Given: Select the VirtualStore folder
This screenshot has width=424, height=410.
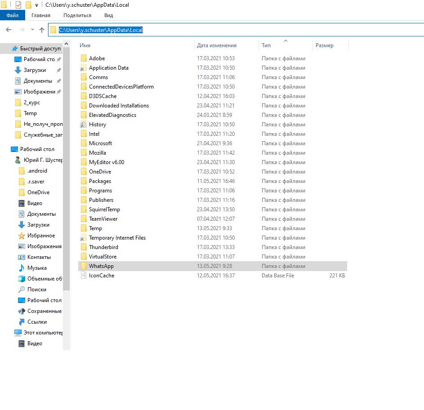Looking at the screenshot, I should click(103, 257).
